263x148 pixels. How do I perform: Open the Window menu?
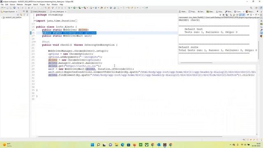click(55, 5)
